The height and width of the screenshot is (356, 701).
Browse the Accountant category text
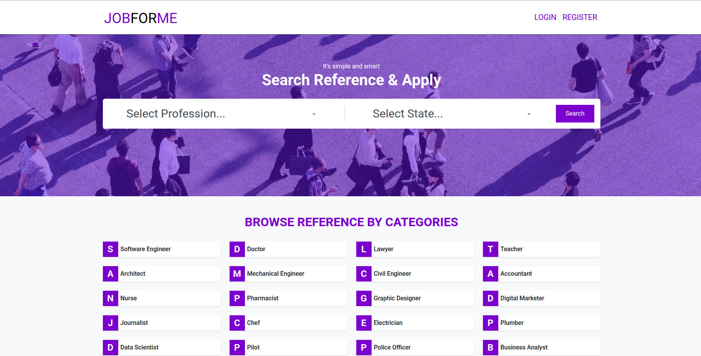coord(516,274)
